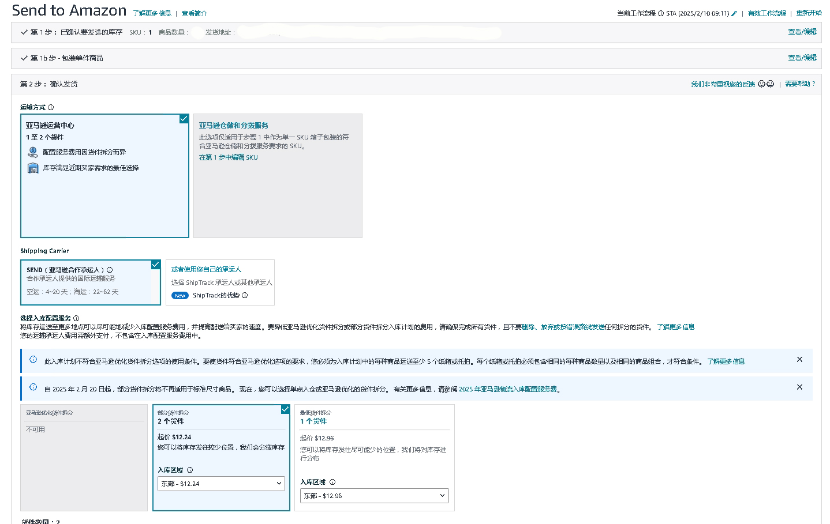830x524 pixels.
Task: Click checkmark icon of 第1步 header
Action: [x=24, y=32]
